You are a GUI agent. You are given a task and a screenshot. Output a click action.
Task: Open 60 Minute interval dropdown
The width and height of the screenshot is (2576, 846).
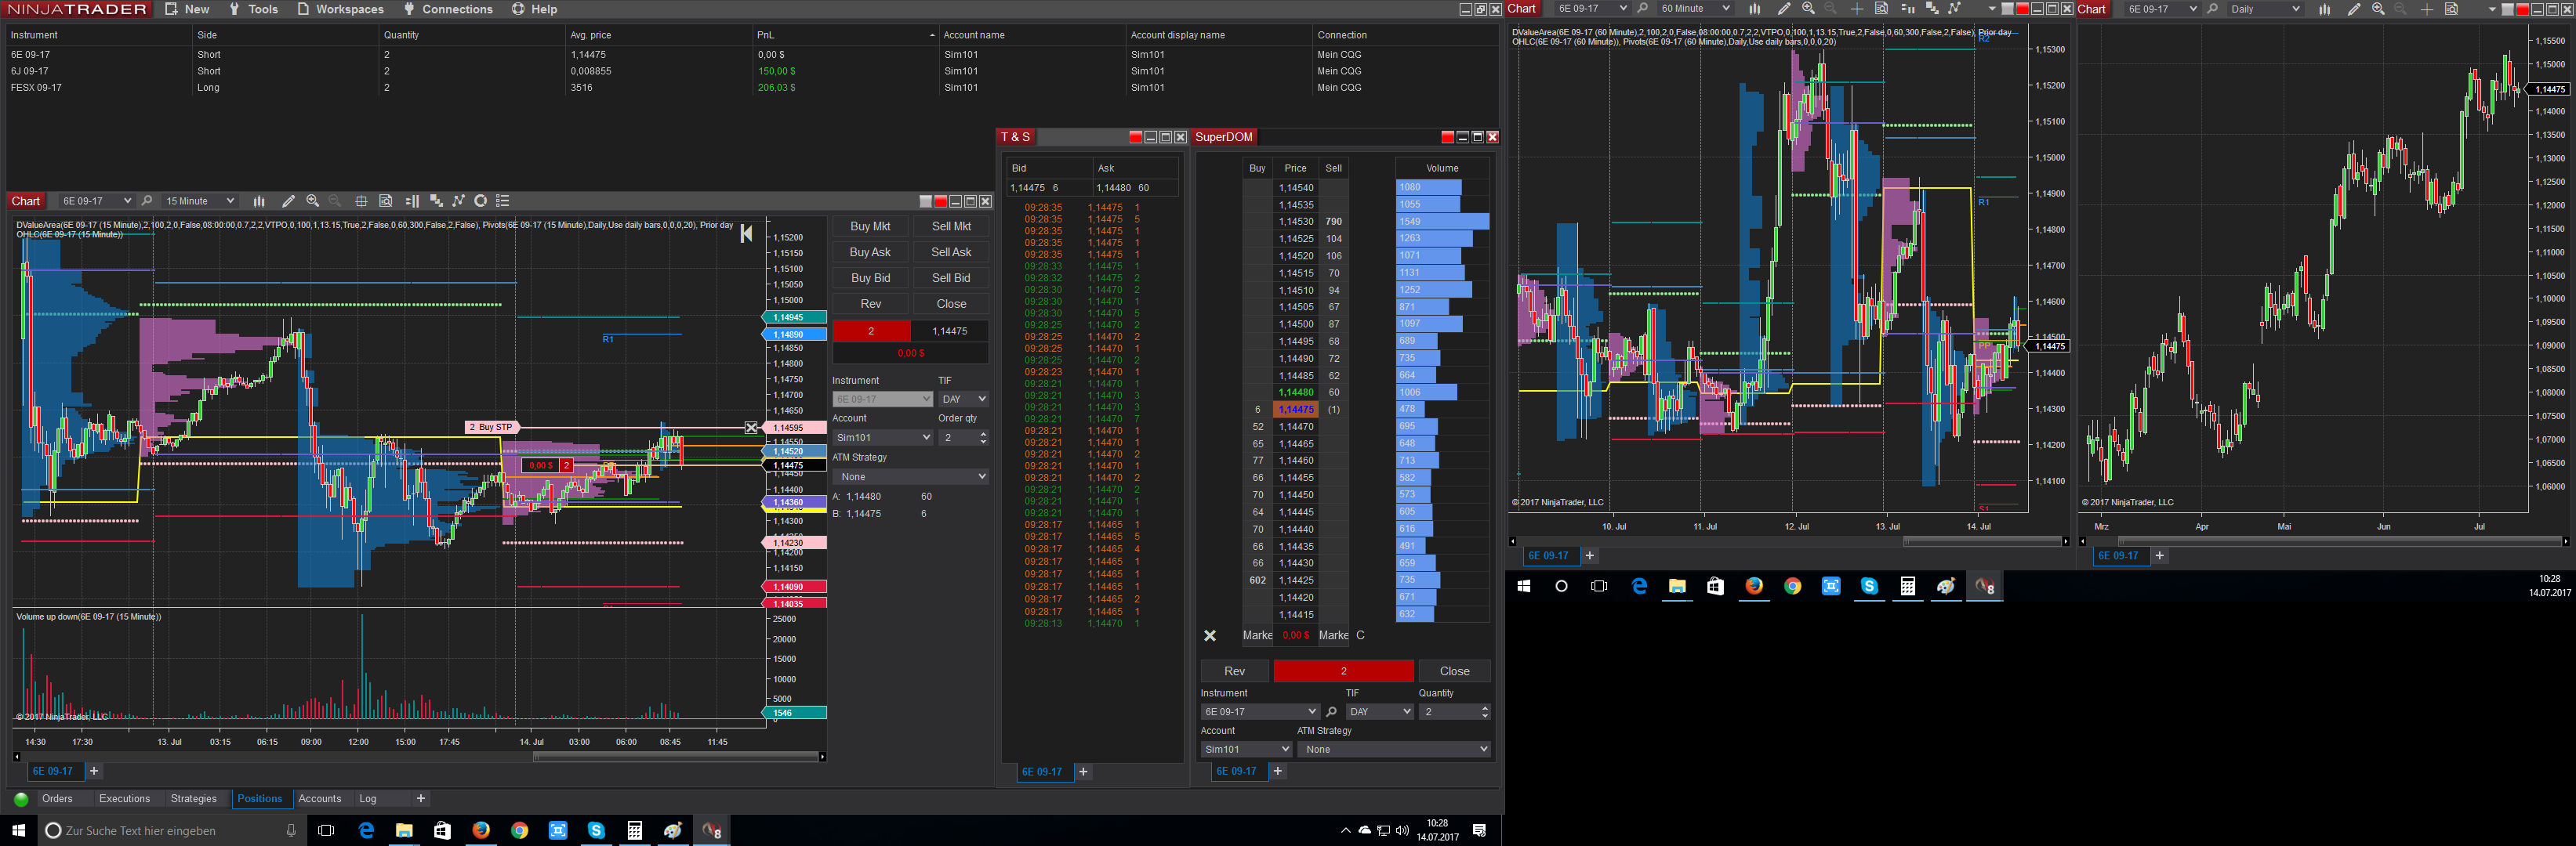click(x=1694, y=9)
